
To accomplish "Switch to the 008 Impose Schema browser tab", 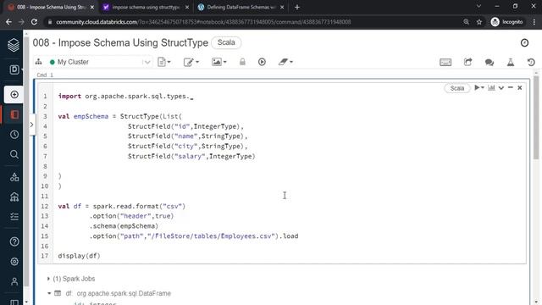I will click(51, 7).
